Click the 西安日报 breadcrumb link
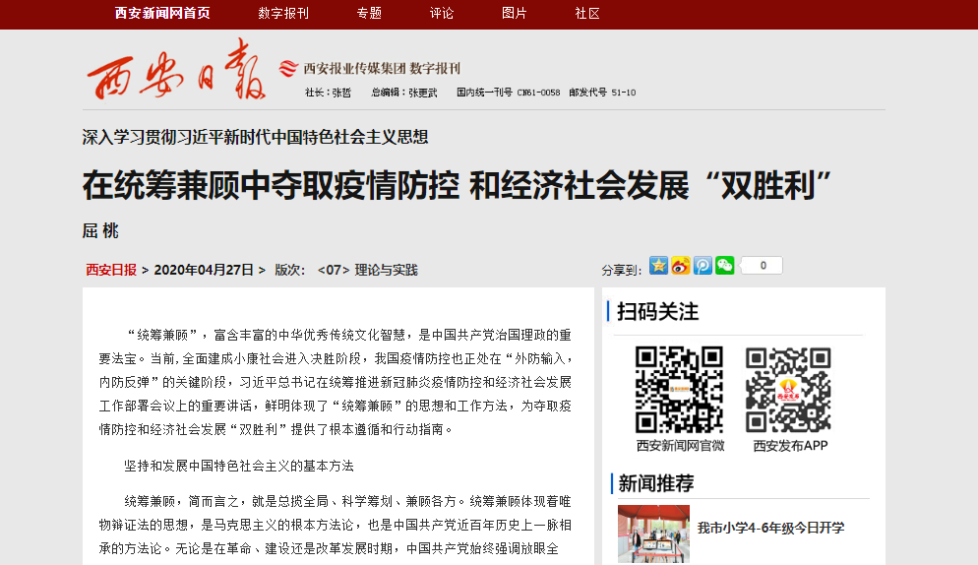The width and height of the screenshot is (978, 565). [x=111, y=270]
